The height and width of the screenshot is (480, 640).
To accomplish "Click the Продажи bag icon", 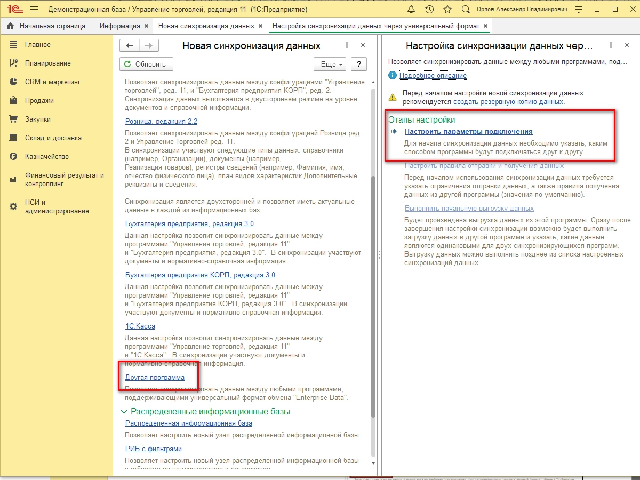I will pos(14,100).
